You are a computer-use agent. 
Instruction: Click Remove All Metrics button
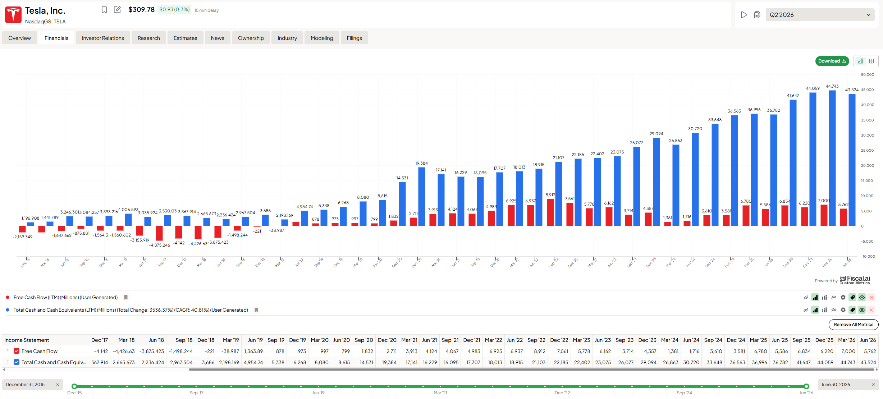853,325
